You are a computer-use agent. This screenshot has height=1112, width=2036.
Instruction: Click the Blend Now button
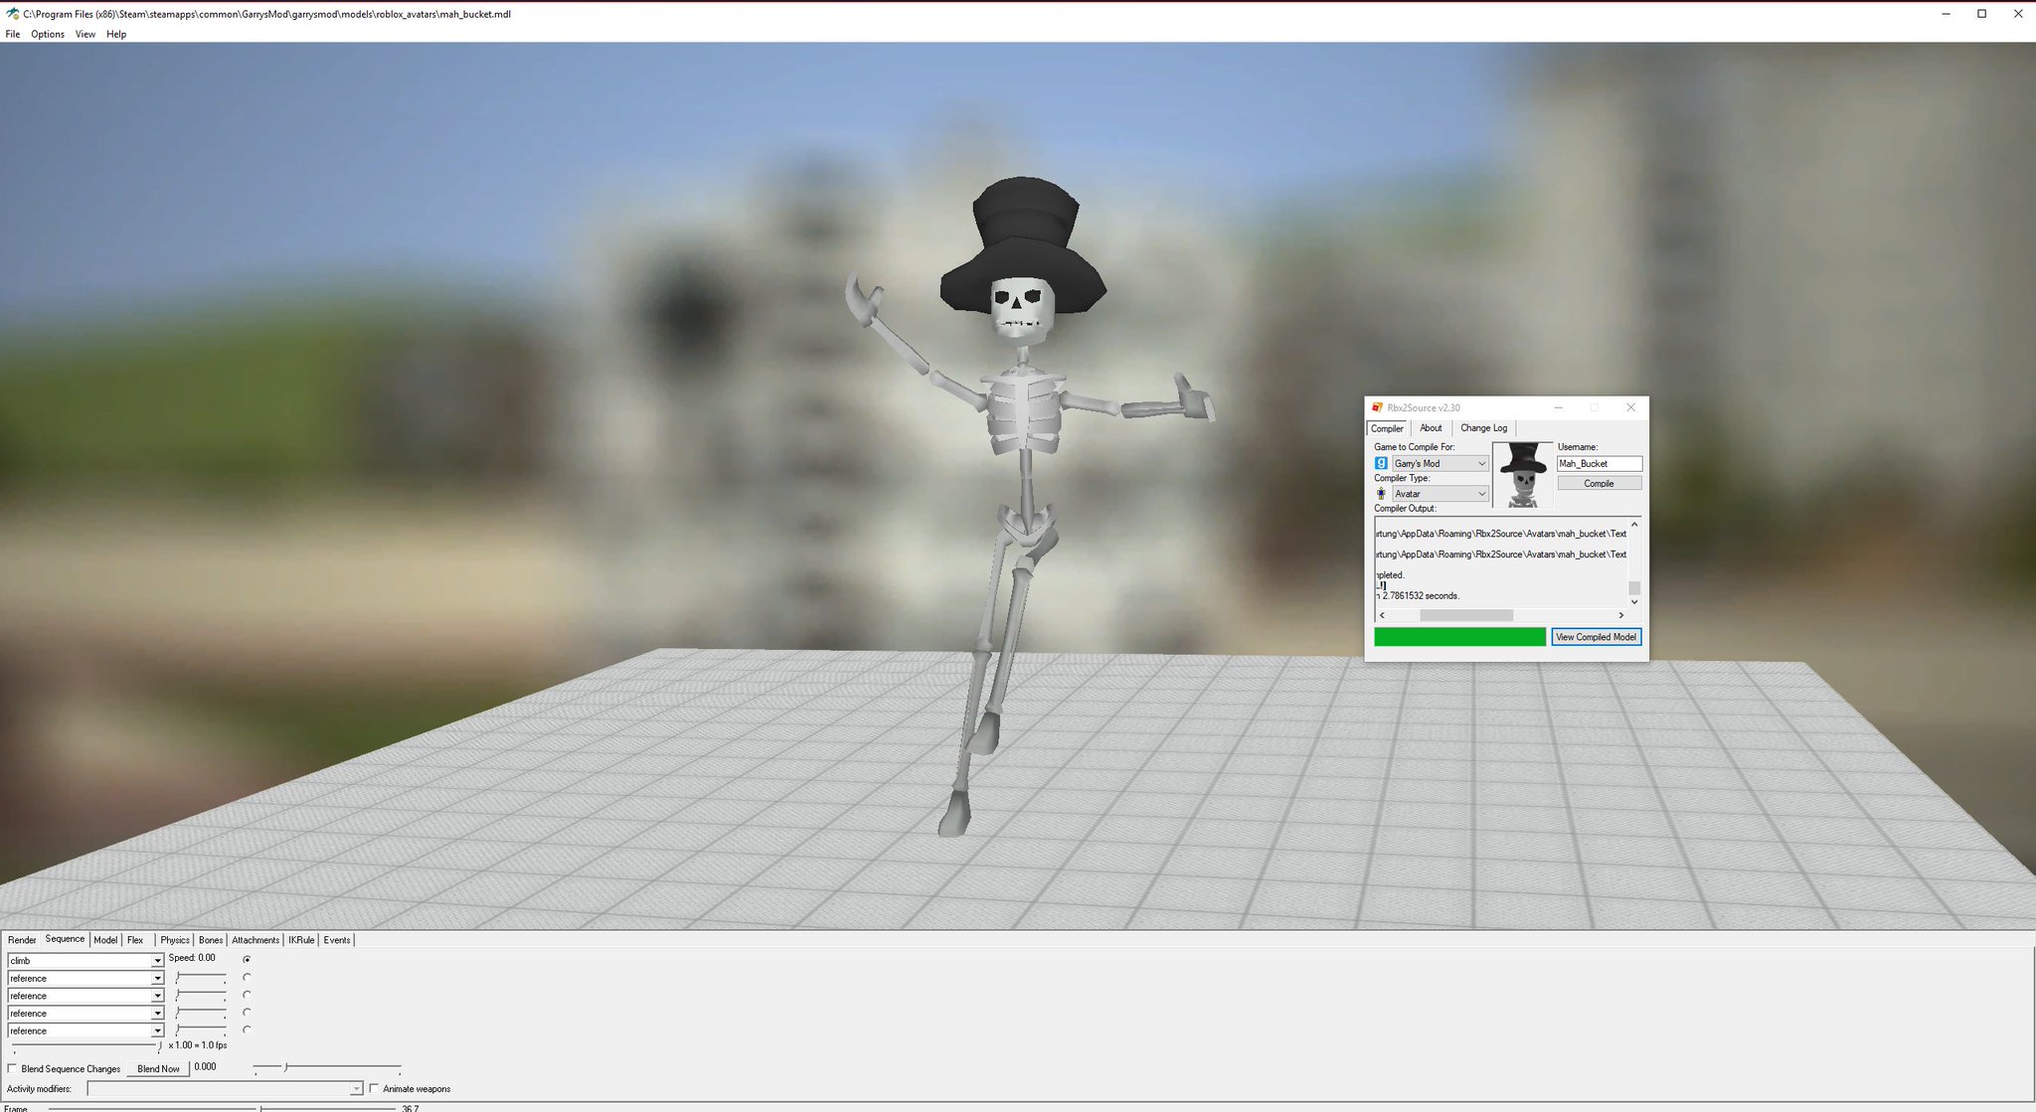coord(158,1068)
